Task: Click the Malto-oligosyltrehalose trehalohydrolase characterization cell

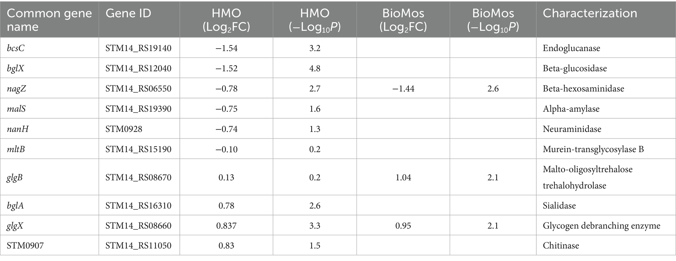Action: 587,178
